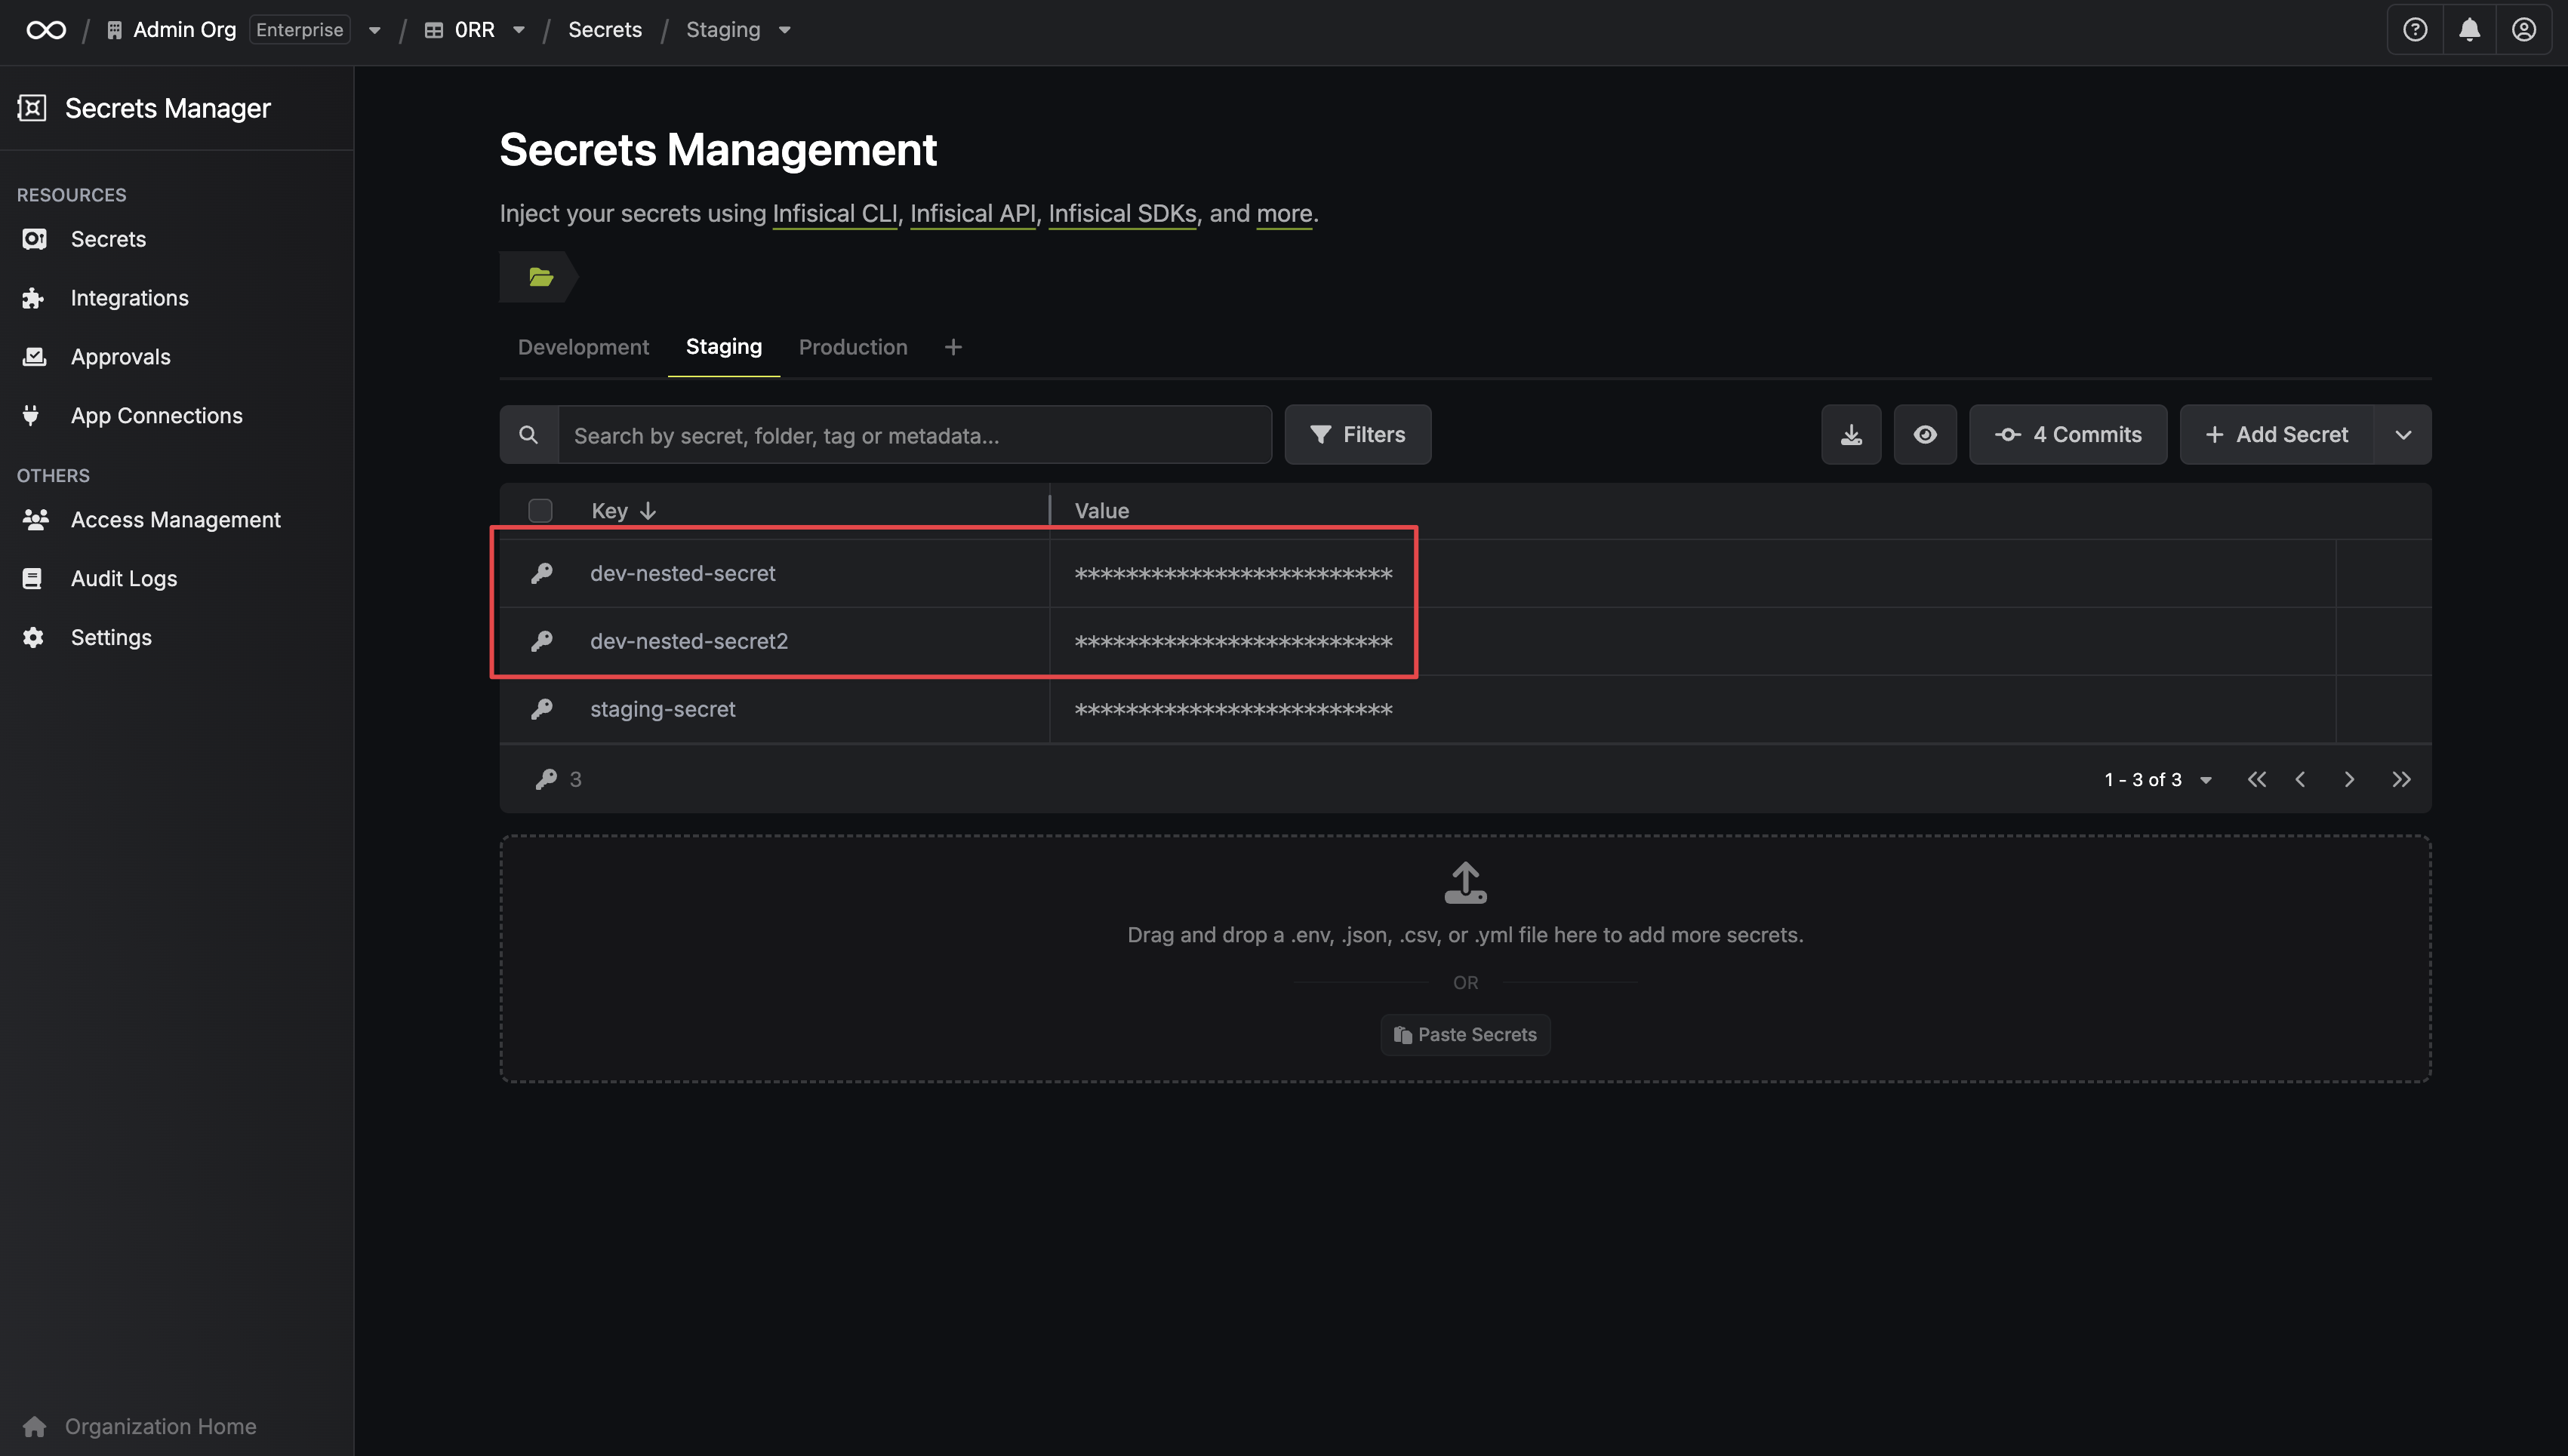
Task: Open the notifications bell
Action: click(2469, 30)
